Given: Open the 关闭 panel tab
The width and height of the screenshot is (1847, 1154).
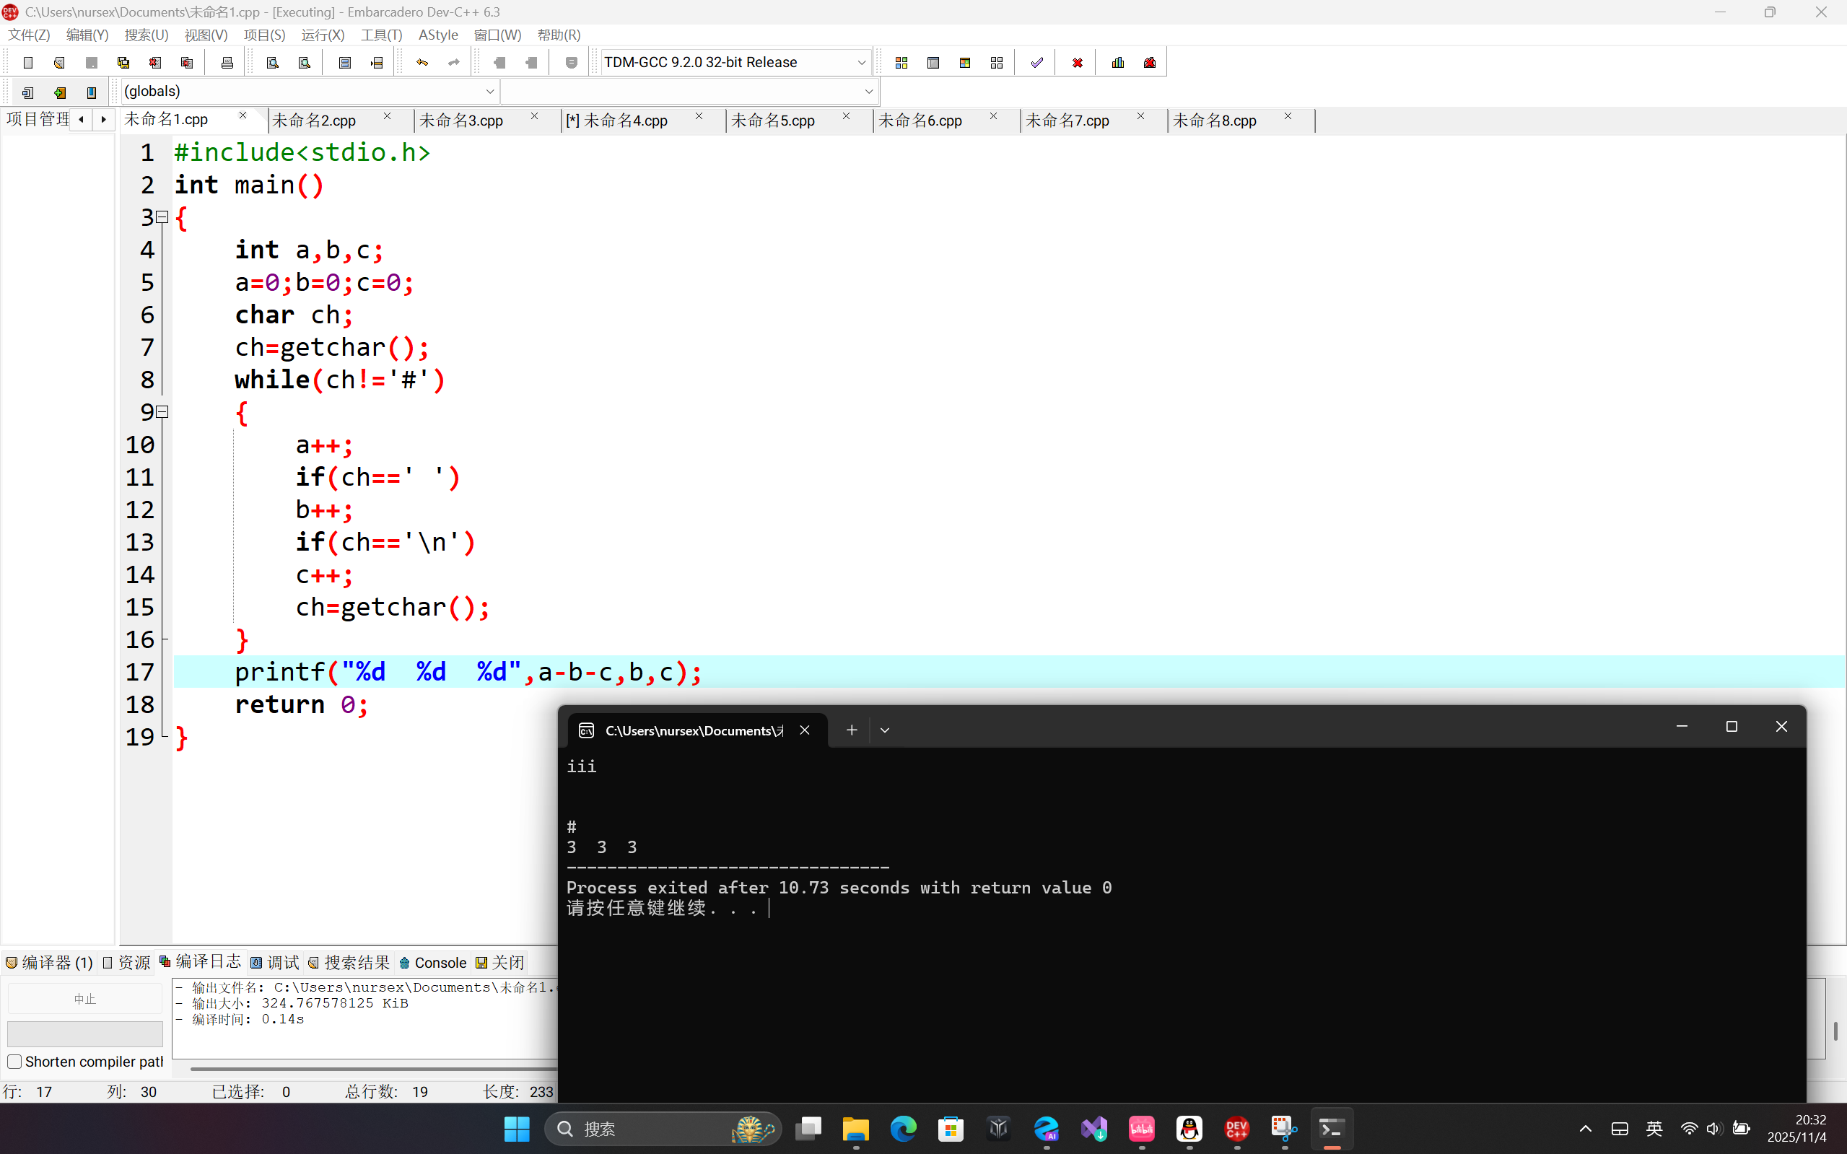Looking at the screenshot, I should point(501,963).
